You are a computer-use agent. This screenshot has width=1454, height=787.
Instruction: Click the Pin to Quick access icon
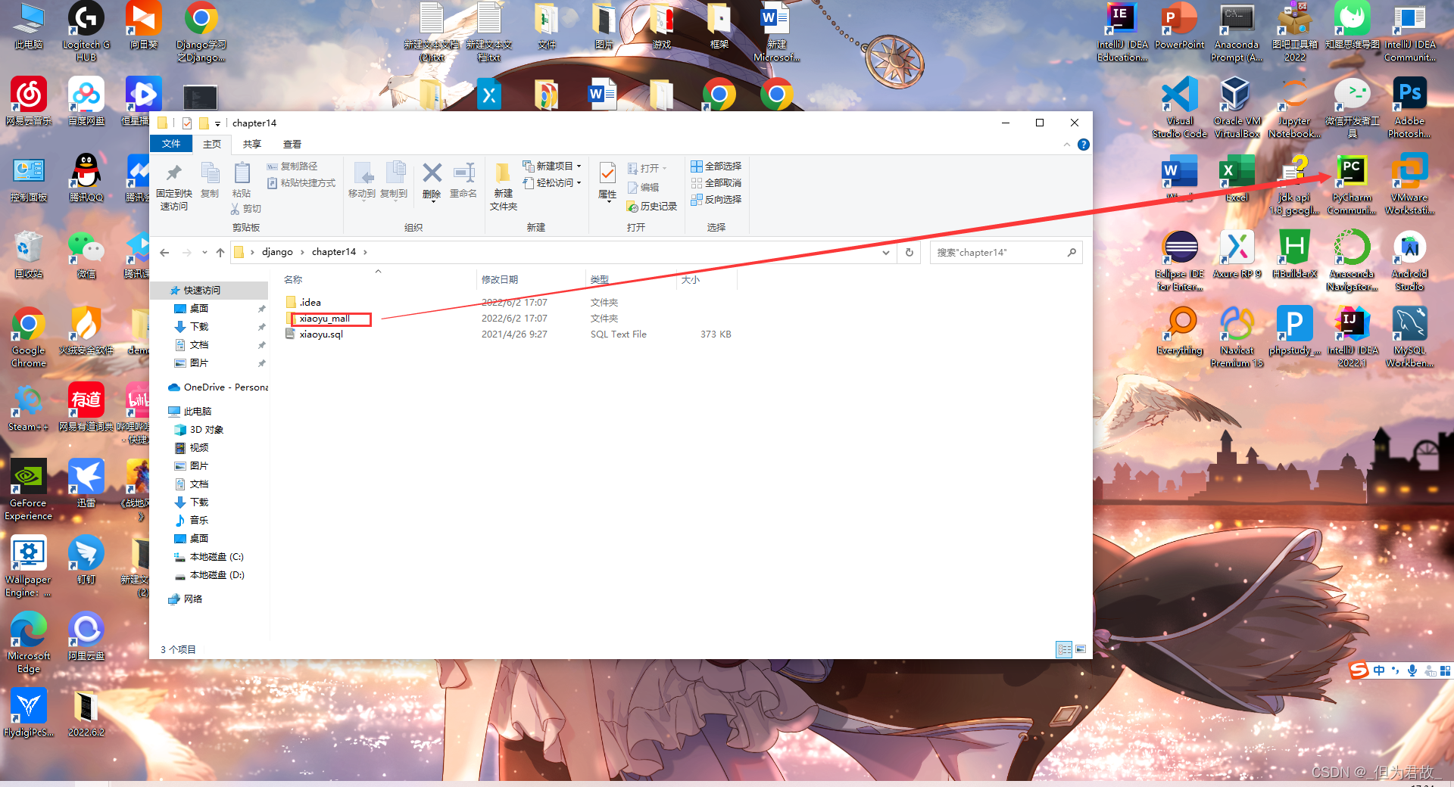click(x=173, y=174)
